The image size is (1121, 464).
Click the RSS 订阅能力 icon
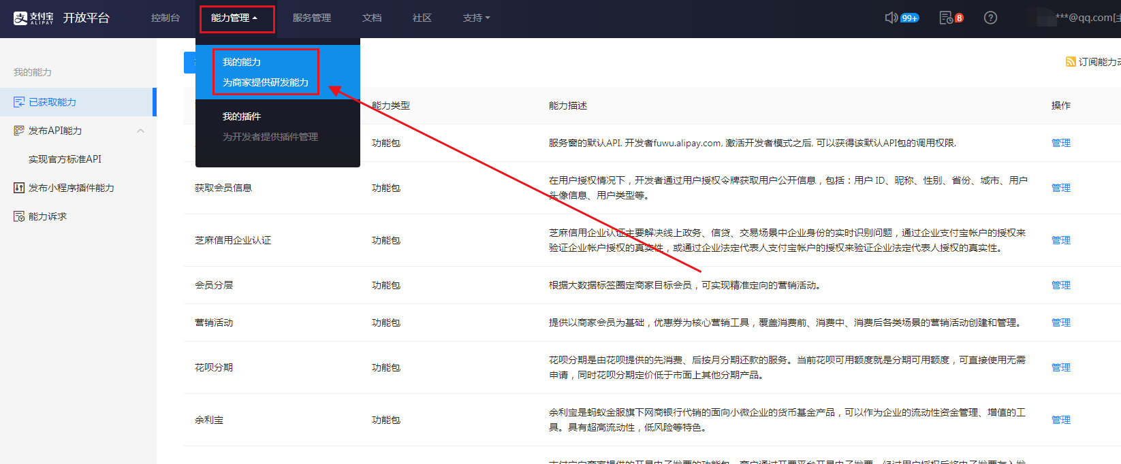(1071, 62)
